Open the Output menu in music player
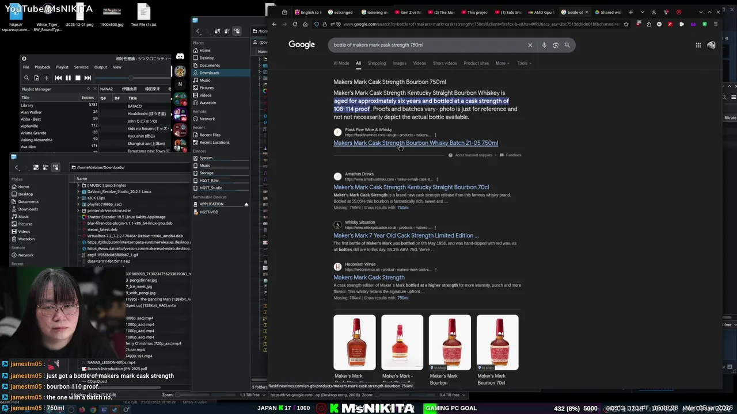737x414 pixels. [101, 67]
